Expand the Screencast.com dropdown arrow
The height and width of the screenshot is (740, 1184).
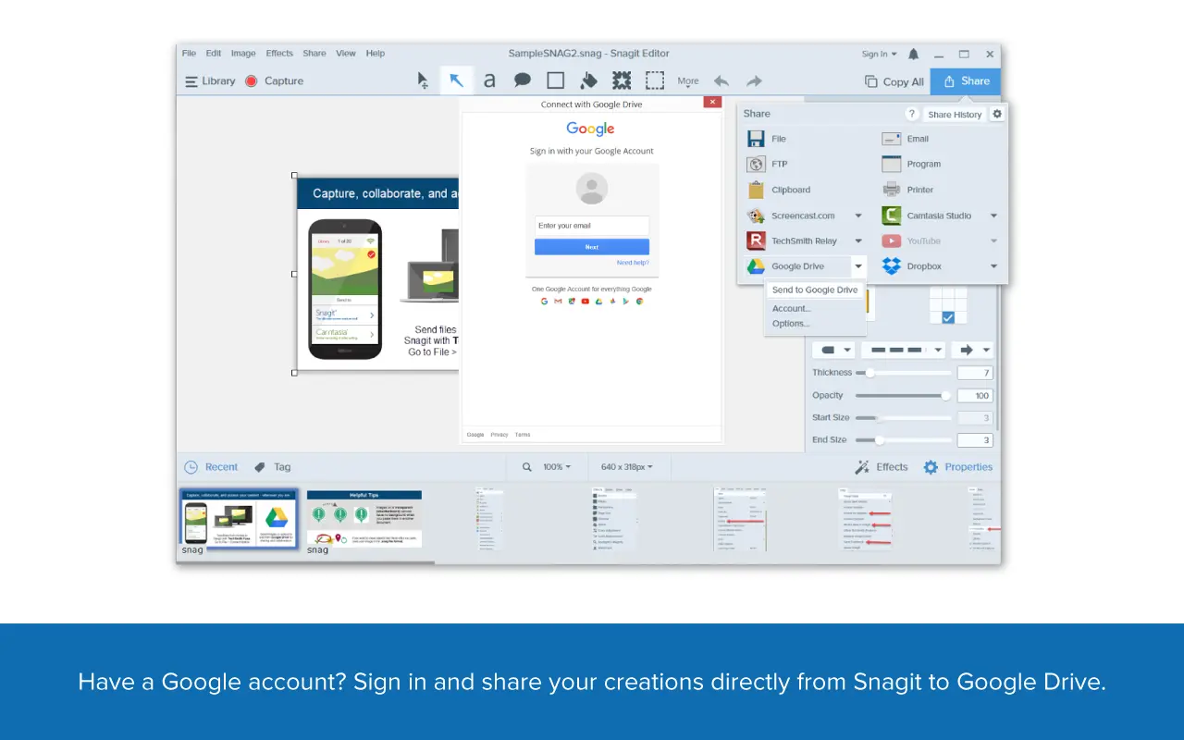858,216
